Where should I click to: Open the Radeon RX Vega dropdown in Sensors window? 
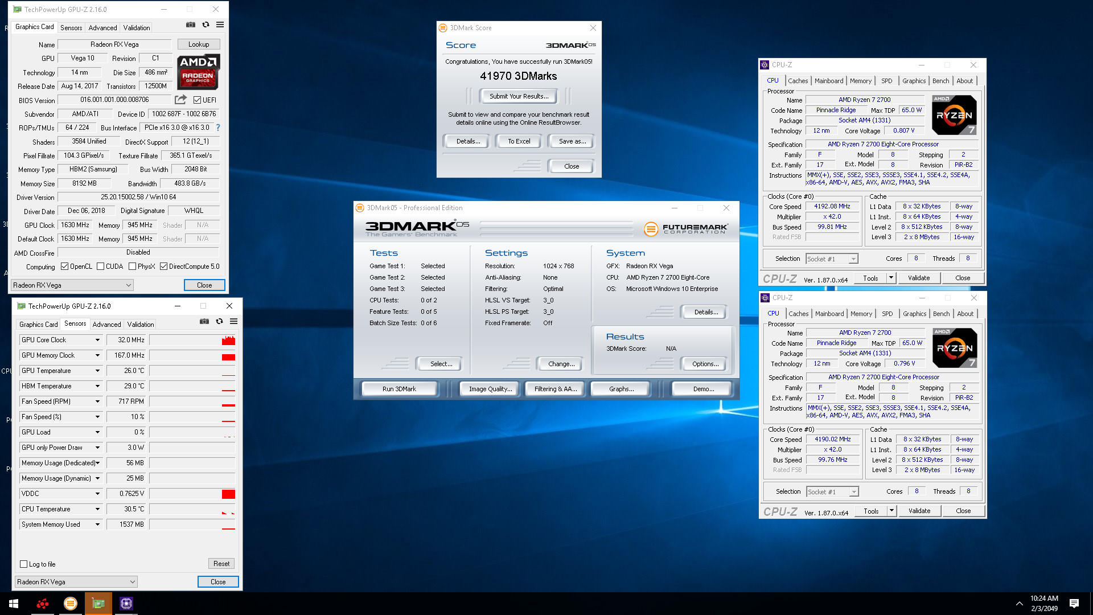[x=76, y=582]
